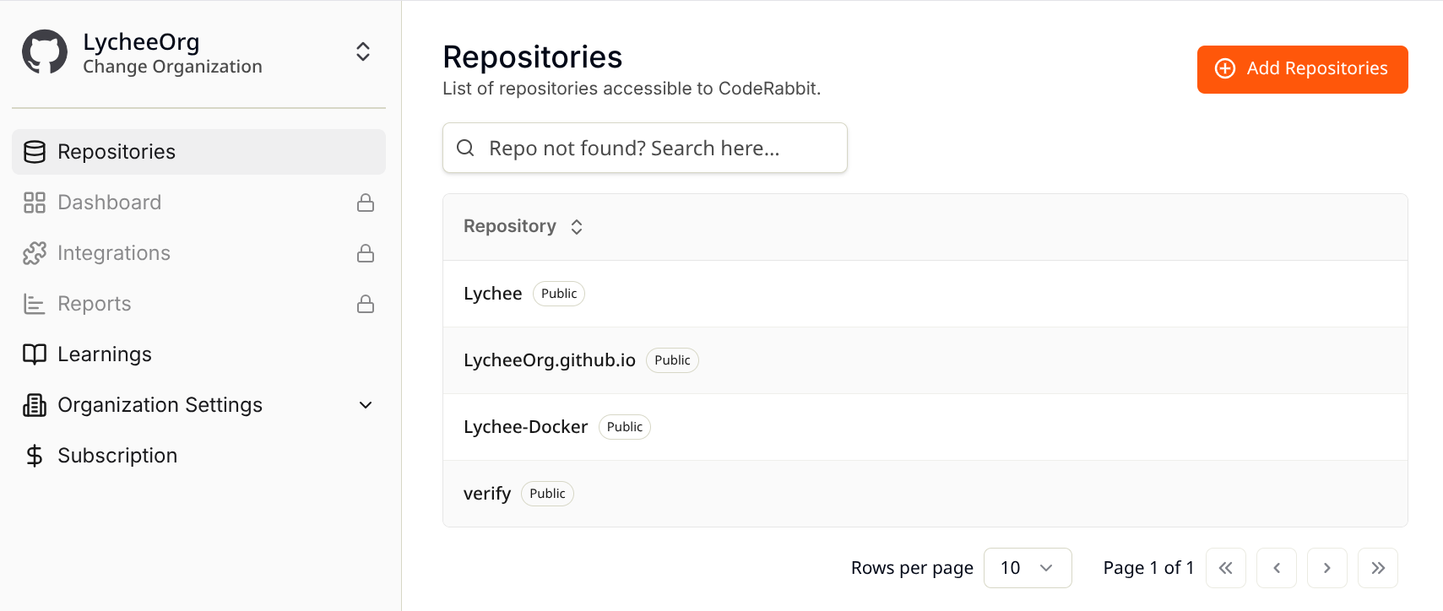
Task: Jump to the last page button
Action: [x=1378, y=568]
